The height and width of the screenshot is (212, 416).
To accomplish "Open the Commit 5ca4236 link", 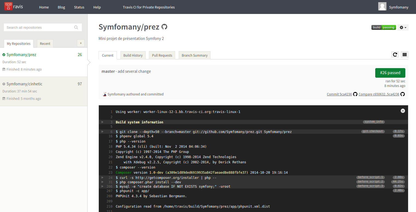I will (x=339, y=94).
